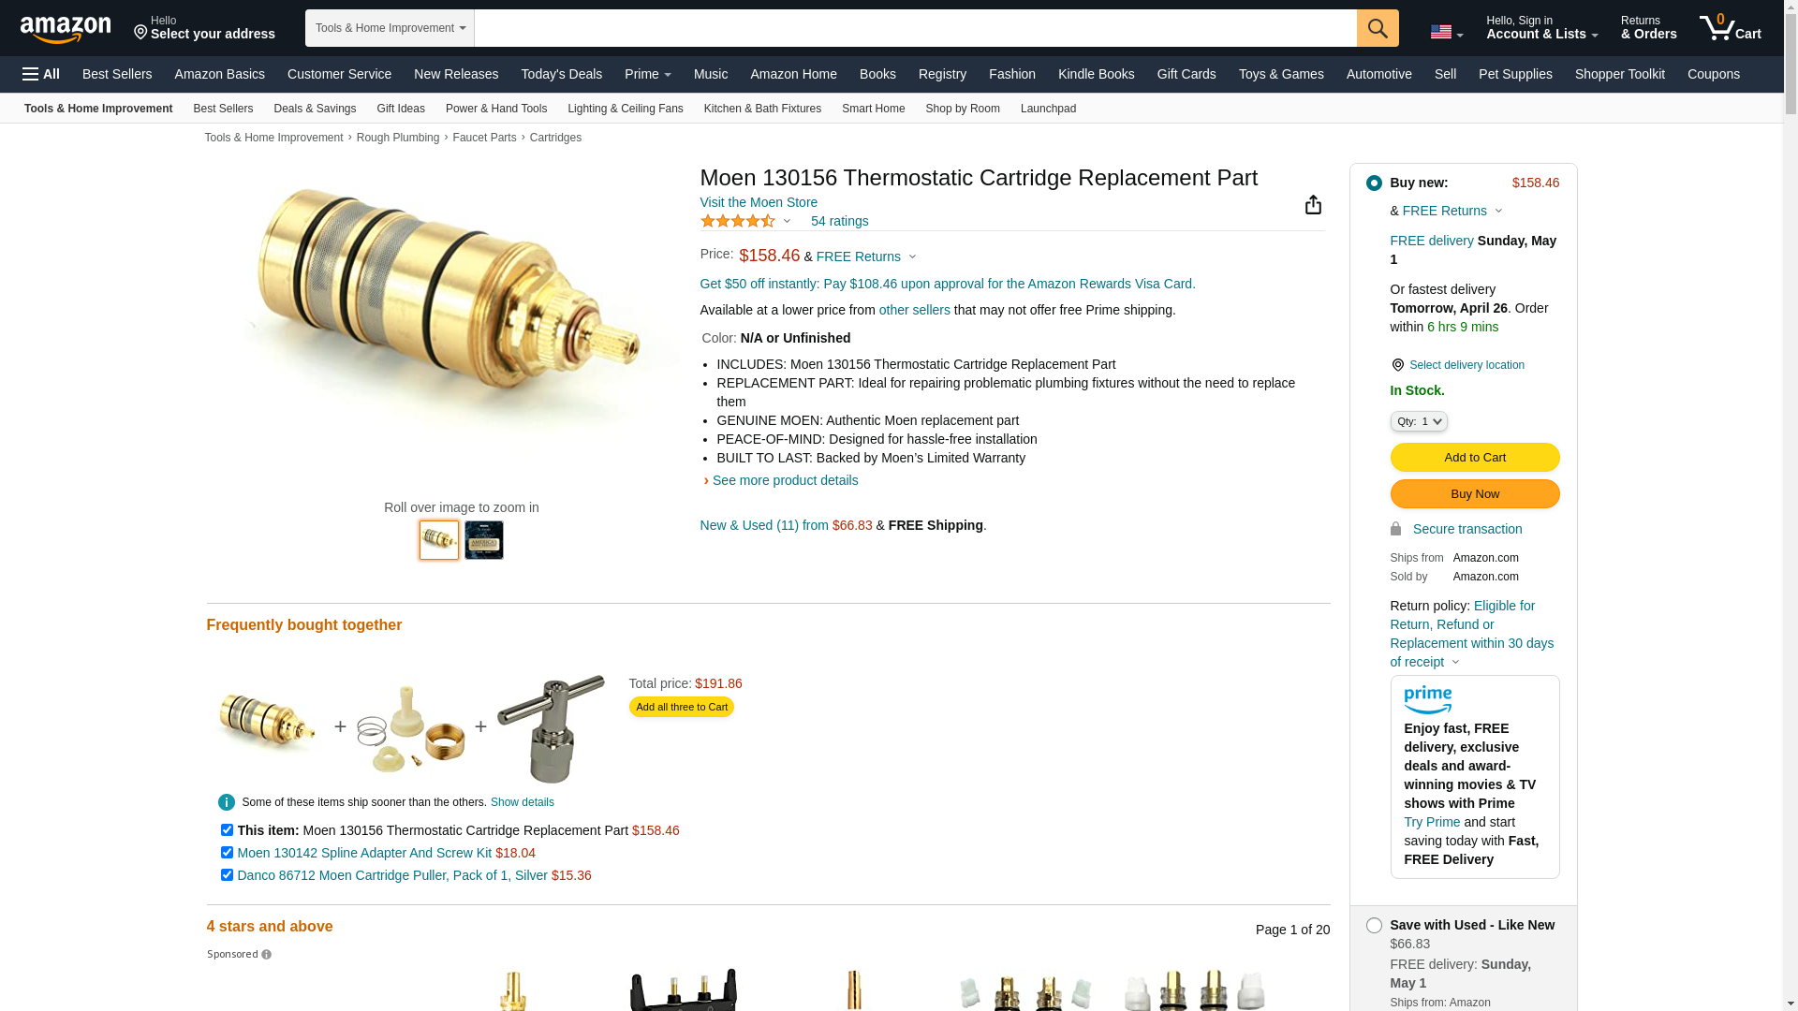Click the sponsored info icon

[267, 955]
